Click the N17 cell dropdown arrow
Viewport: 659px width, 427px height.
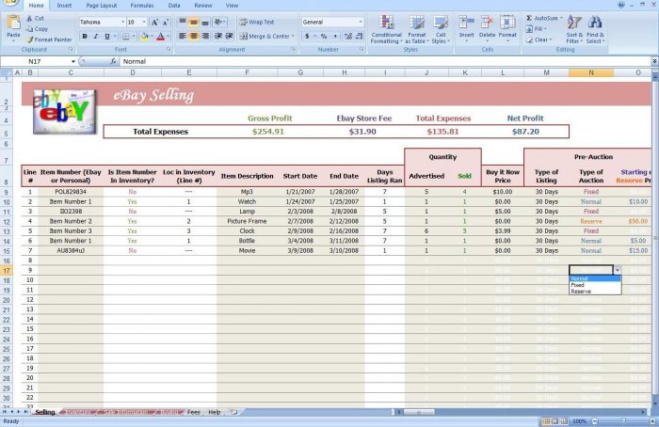(x=618, y=270)
